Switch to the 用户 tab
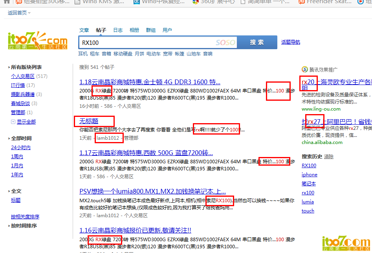 pos(167,30)
